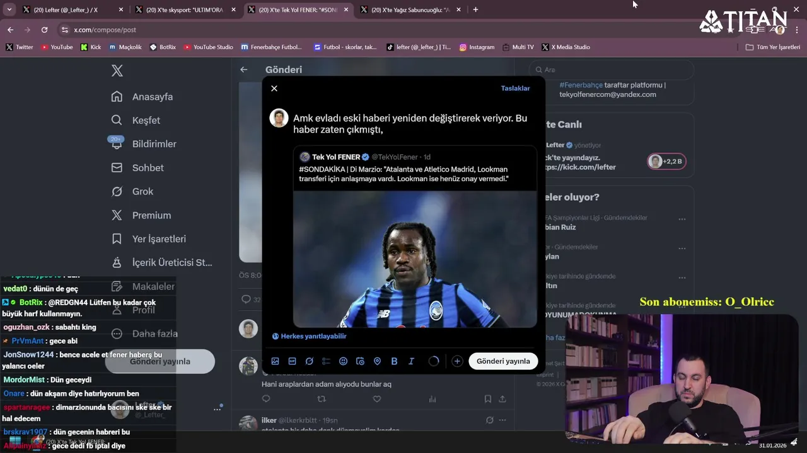Repost the 'Hani araplardan' comment

pos(322,399)
